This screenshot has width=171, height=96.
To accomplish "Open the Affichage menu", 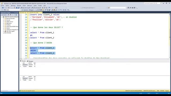I will [x=13, y=6].
